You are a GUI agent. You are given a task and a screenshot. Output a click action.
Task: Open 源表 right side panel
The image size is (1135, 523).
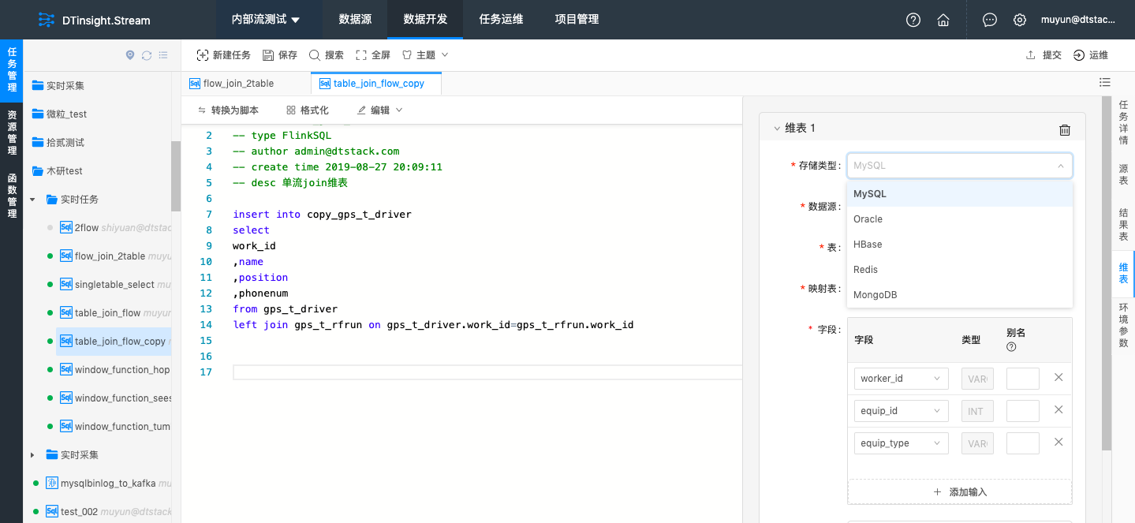click(x=1123, y=174)
